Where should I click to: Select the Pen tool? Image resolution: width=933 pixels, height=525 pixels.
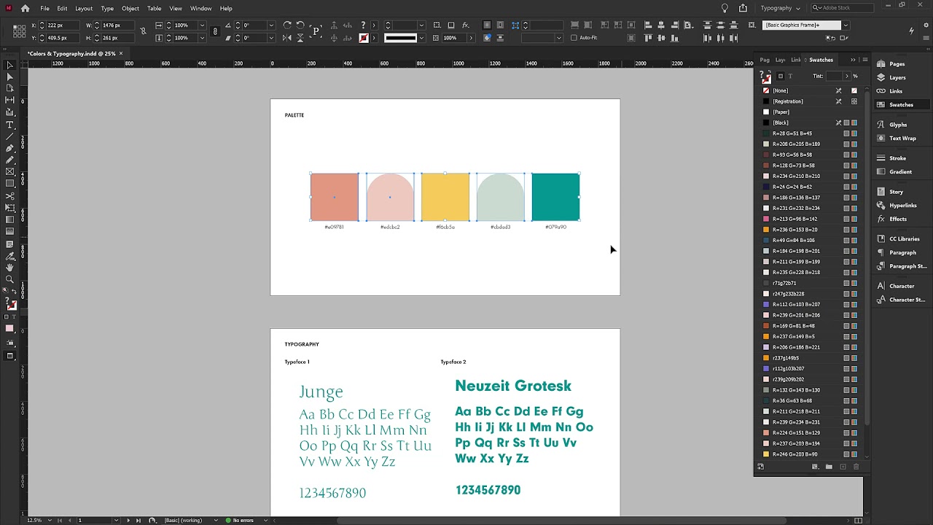(9, 148)
